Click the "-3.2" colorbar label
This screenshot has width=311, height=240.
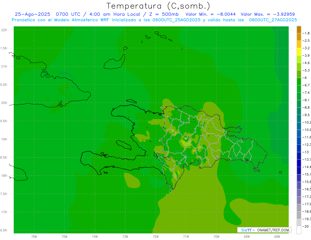[x=306, y=48]
